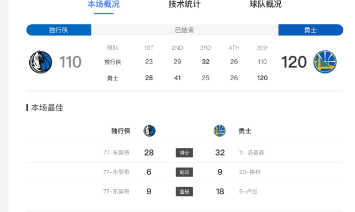This screenshot has width=355, height=212.
Task: Click the 勇士 team header button
Action: (x=311, y=30)
